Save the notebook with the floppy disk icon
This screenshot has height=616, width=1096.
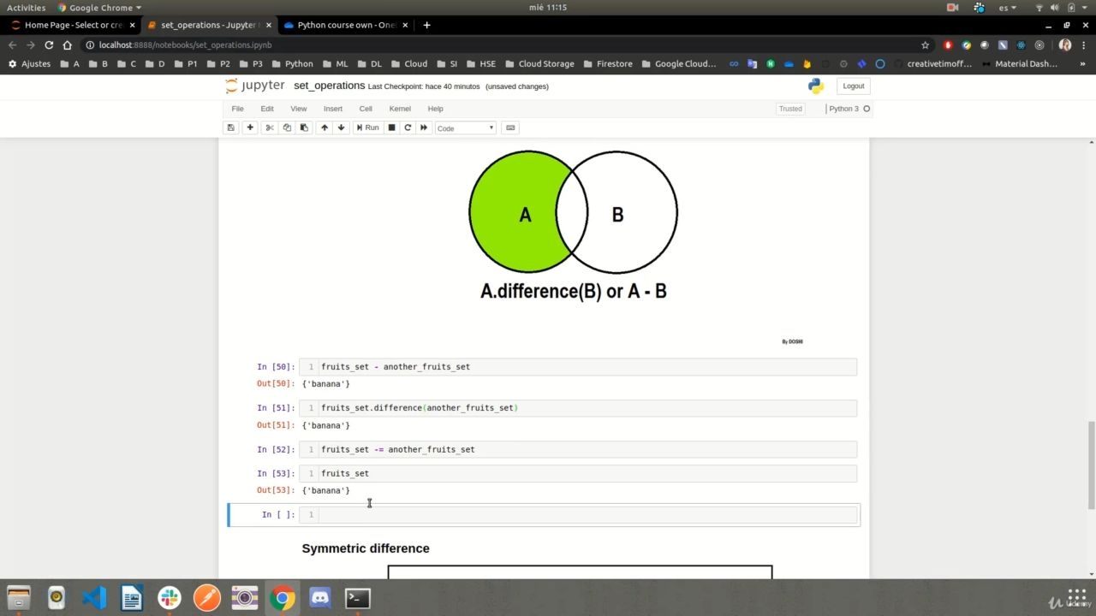230,127
